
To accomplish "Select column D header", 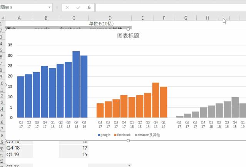I will click(110, 18).
